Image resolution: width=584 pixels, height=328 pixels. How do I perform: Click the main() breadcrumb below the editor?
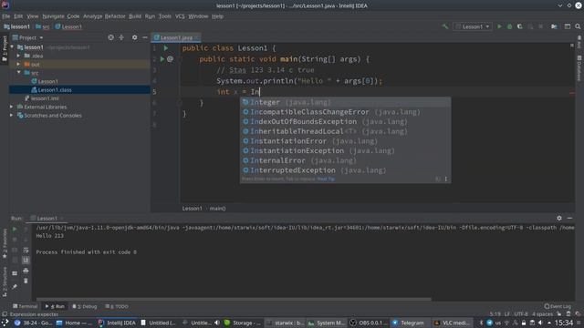point(217,209)
